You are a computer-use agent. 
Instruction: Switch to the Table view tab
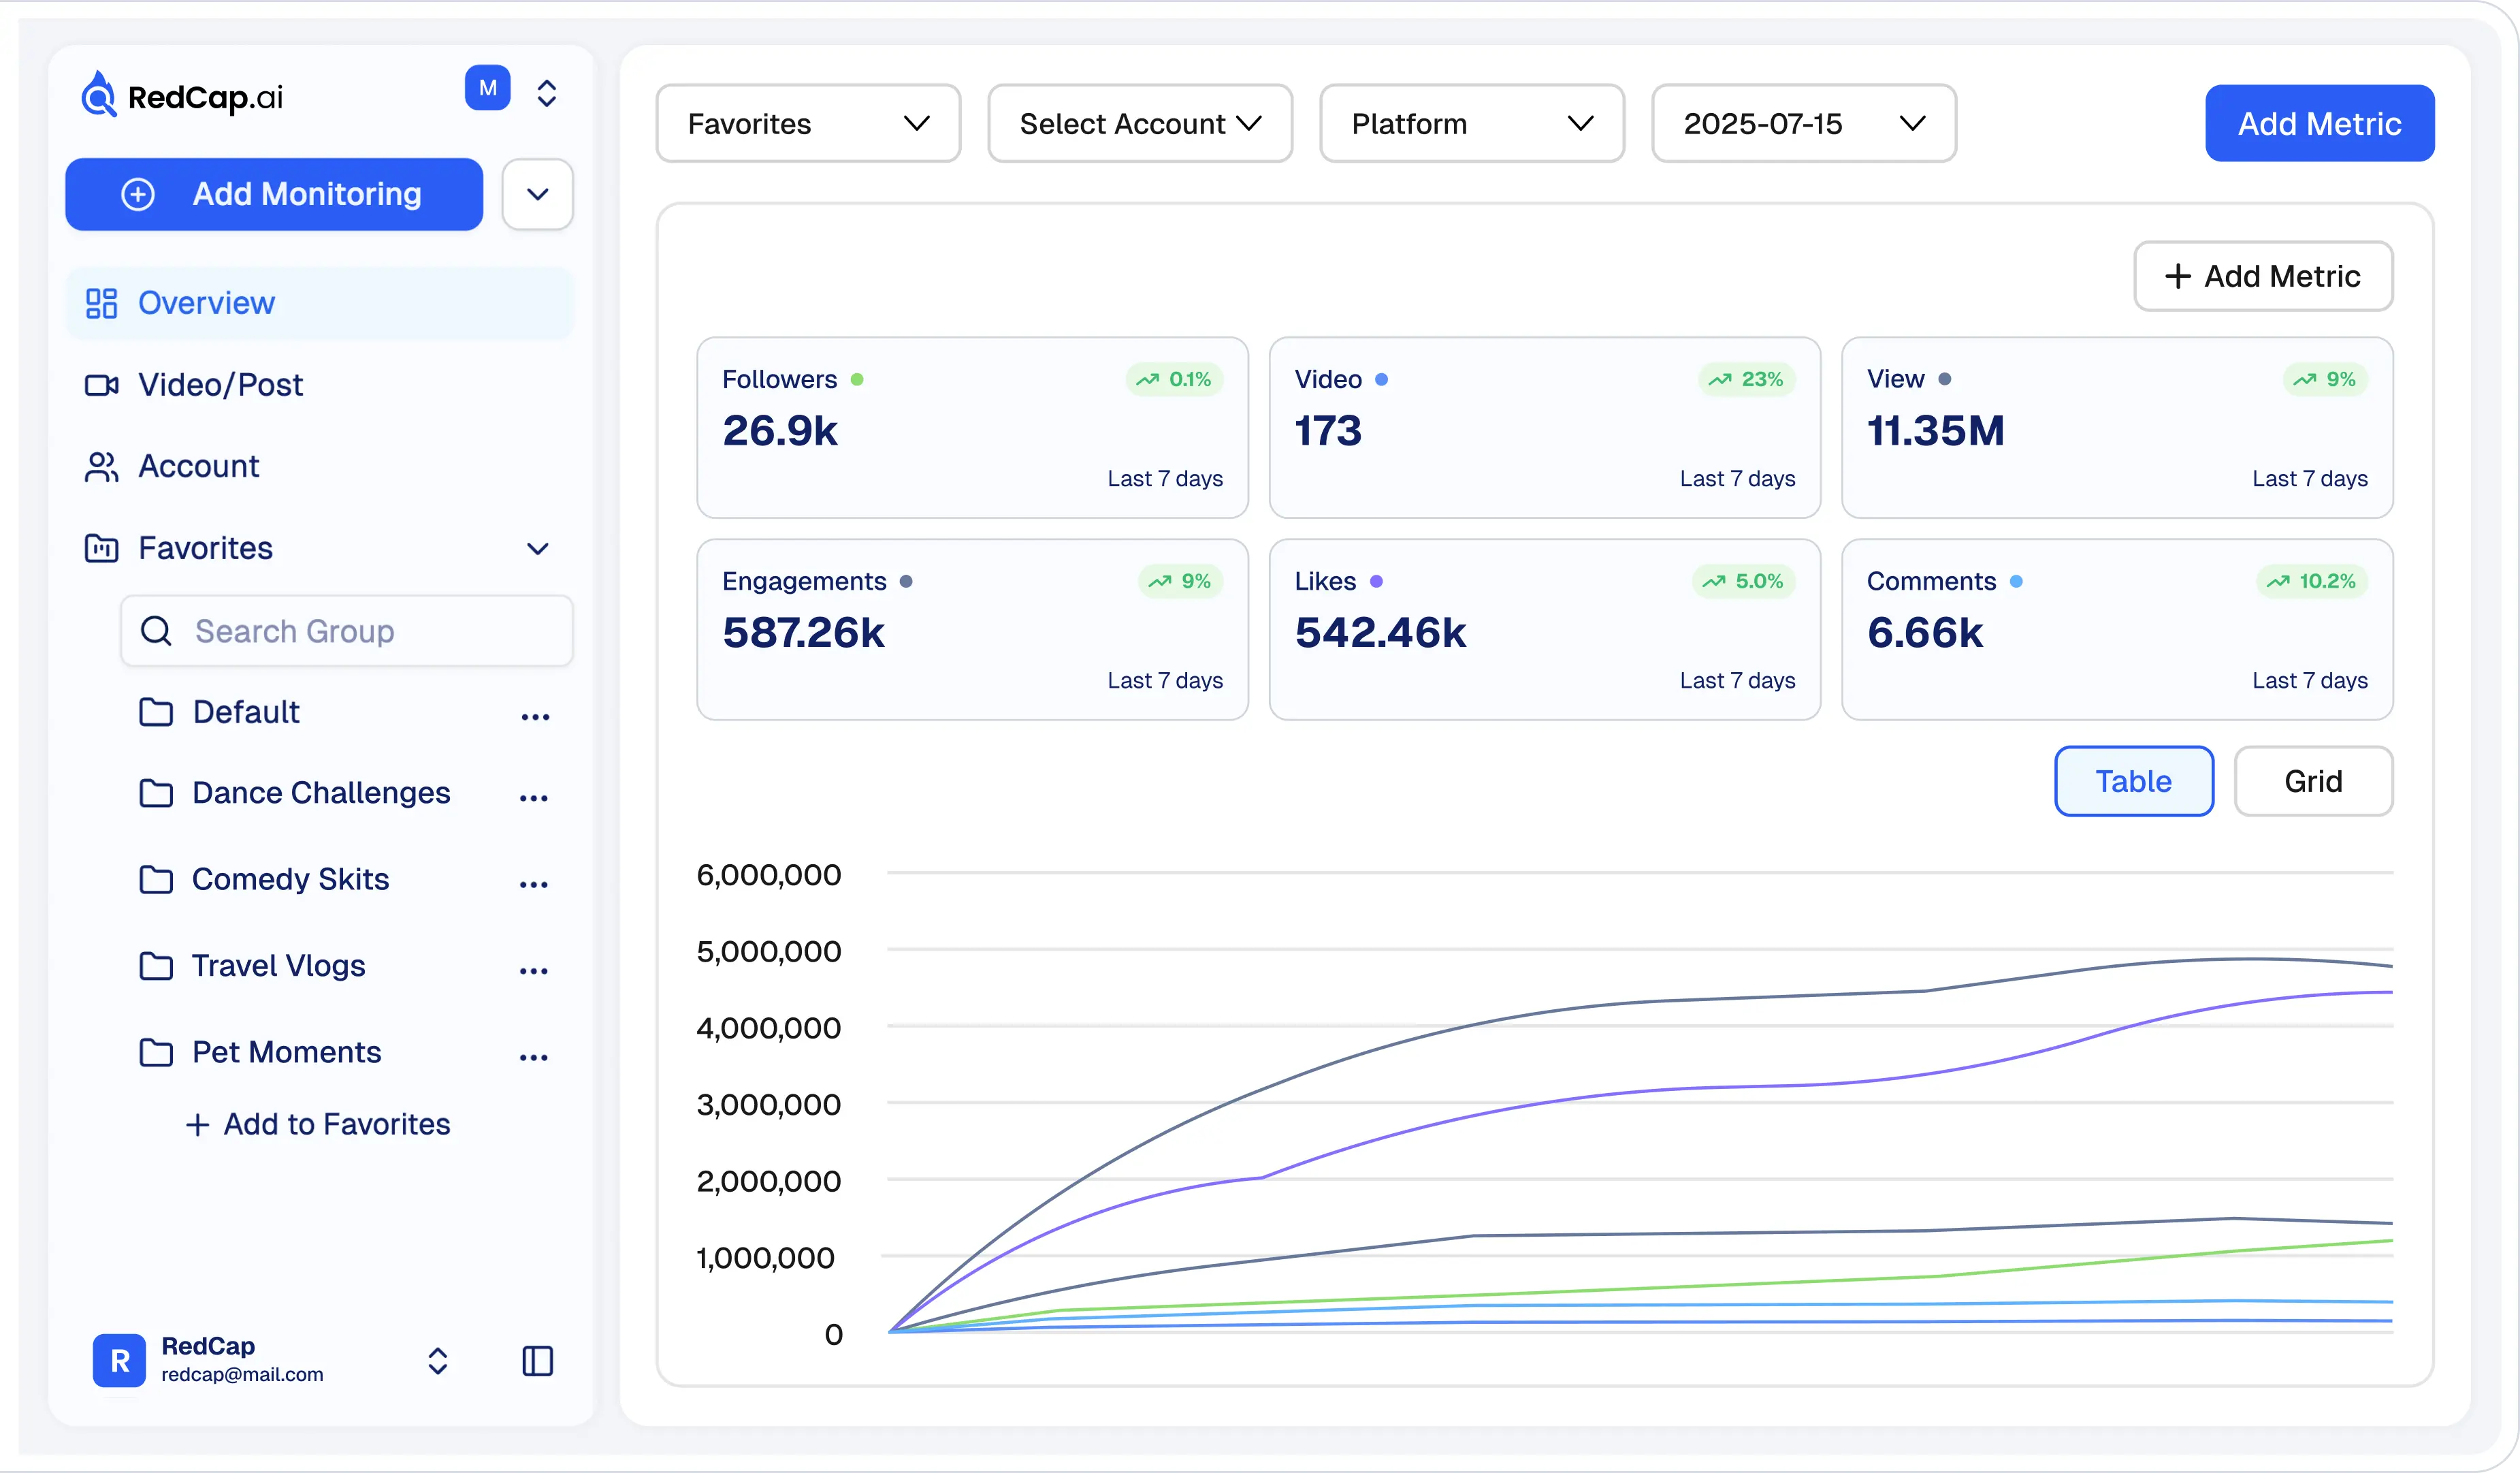pos(2134,782)
